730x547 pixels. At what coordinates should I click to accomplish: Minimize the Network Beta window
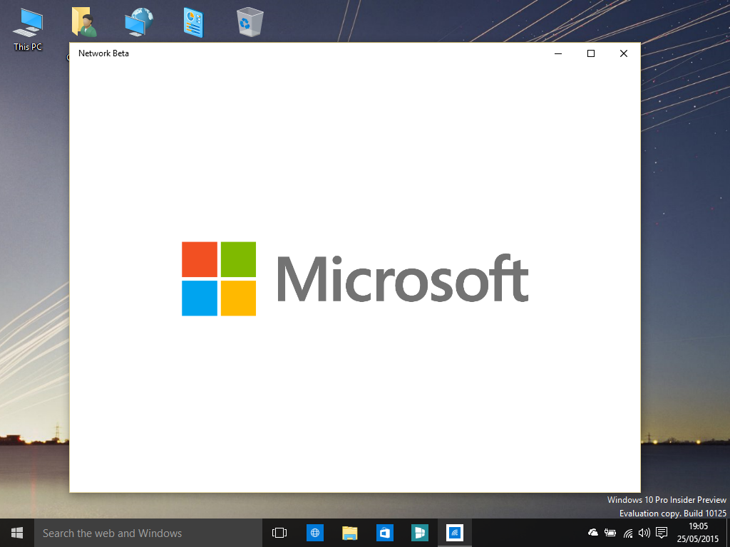558,53
